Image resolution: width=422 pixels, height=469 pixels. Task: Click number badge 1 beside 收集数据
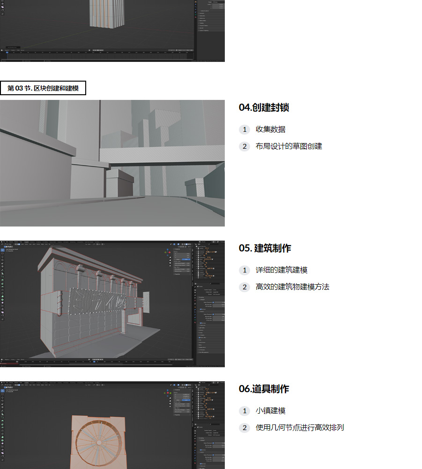[244, 129]
